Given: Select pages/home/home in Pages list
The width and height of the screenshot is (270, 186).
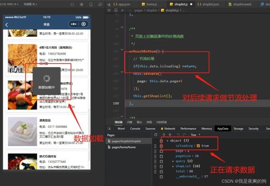Looking at the screenshot, I should click(x=129, y=147).
